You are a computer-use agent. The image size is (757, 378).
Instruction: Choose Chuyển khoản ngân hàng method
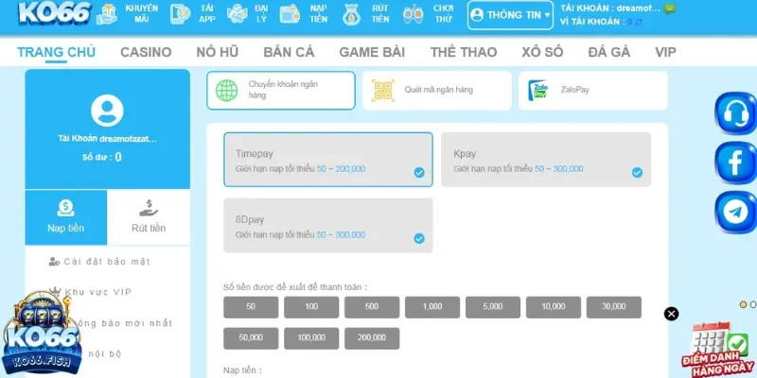pos(281,90)
